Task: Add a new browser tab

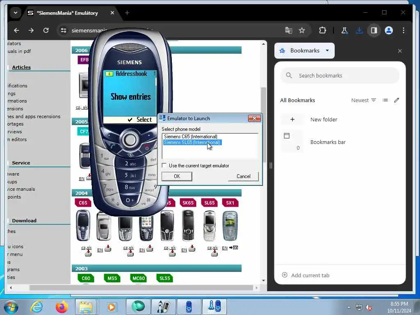Action: click(127, 13)
